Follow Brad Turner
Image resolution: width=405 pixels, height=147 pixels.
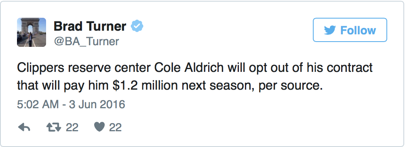tap(350, 30)
